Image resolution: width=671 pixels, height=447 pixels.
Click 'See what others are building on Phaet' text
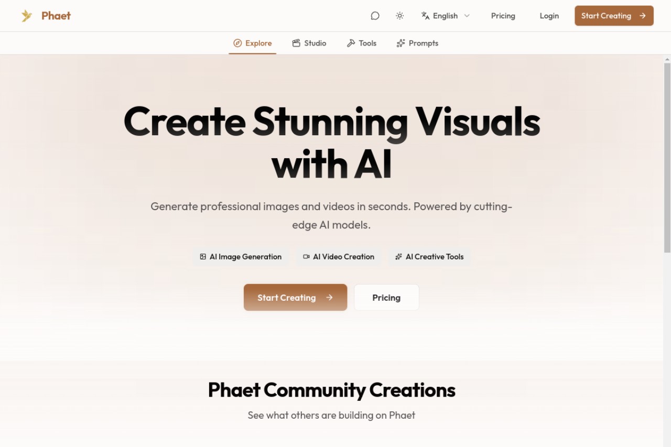coord(331,415)
